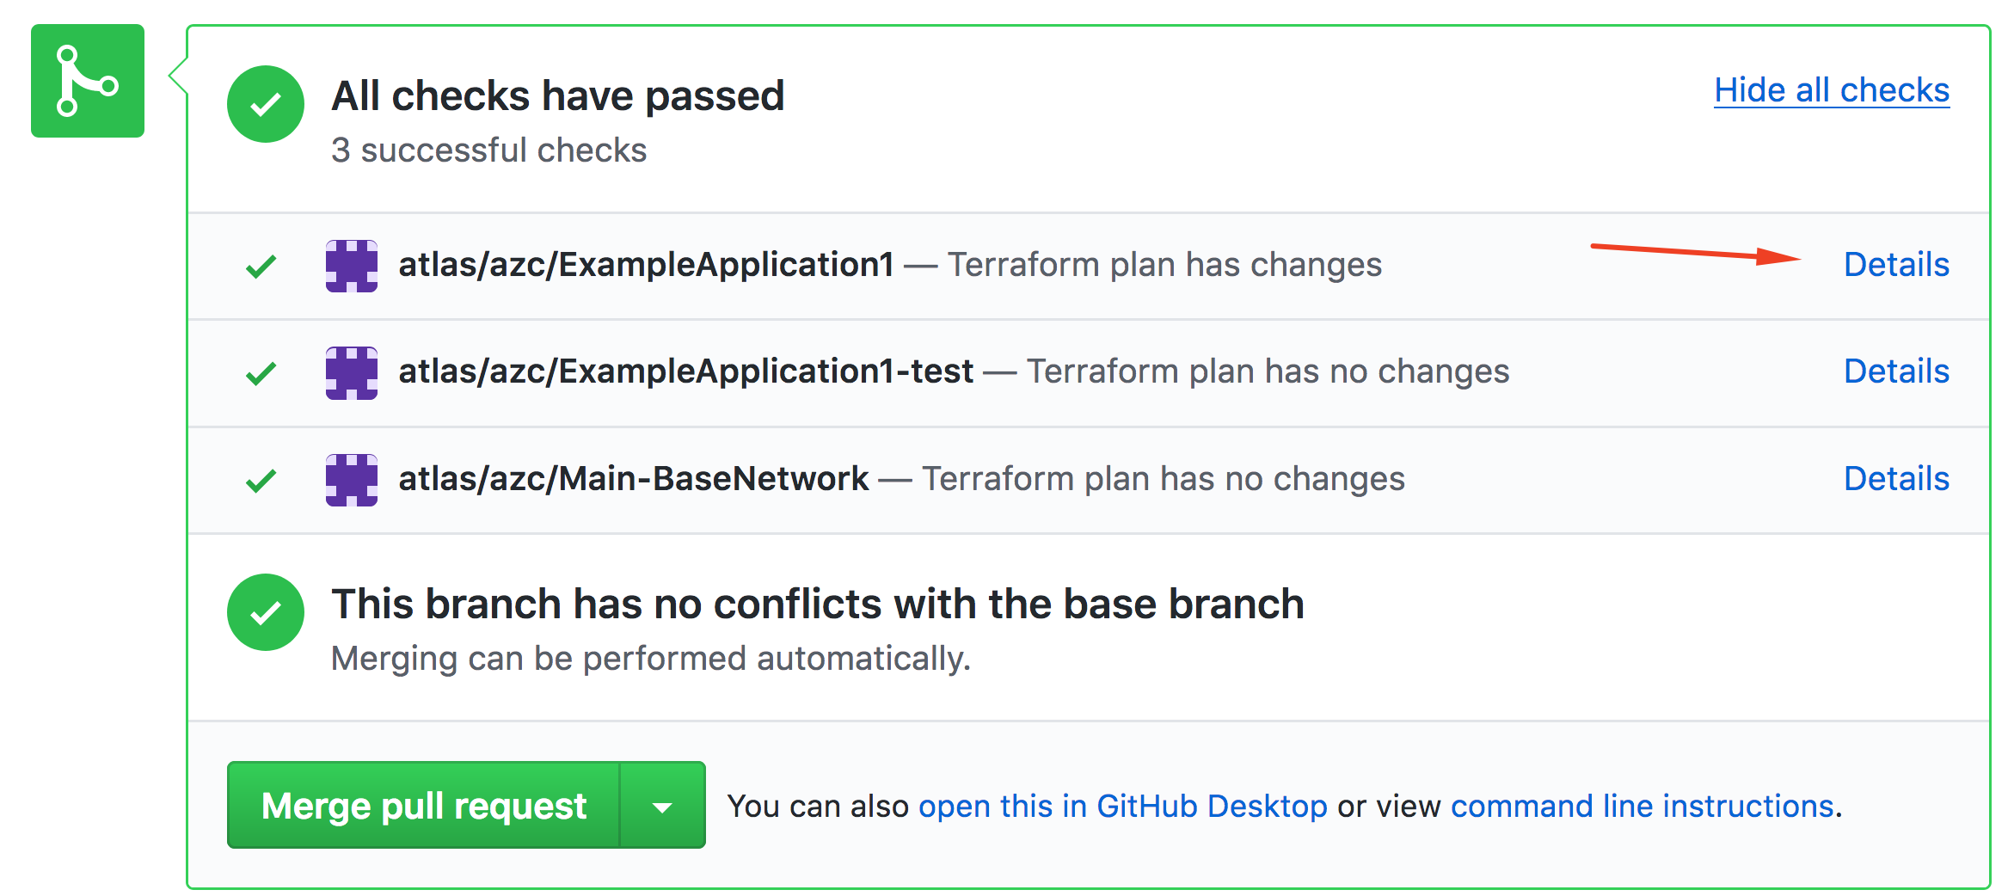Click the Terraform icon for ExampleApplication1

click(x=351, y=266)
